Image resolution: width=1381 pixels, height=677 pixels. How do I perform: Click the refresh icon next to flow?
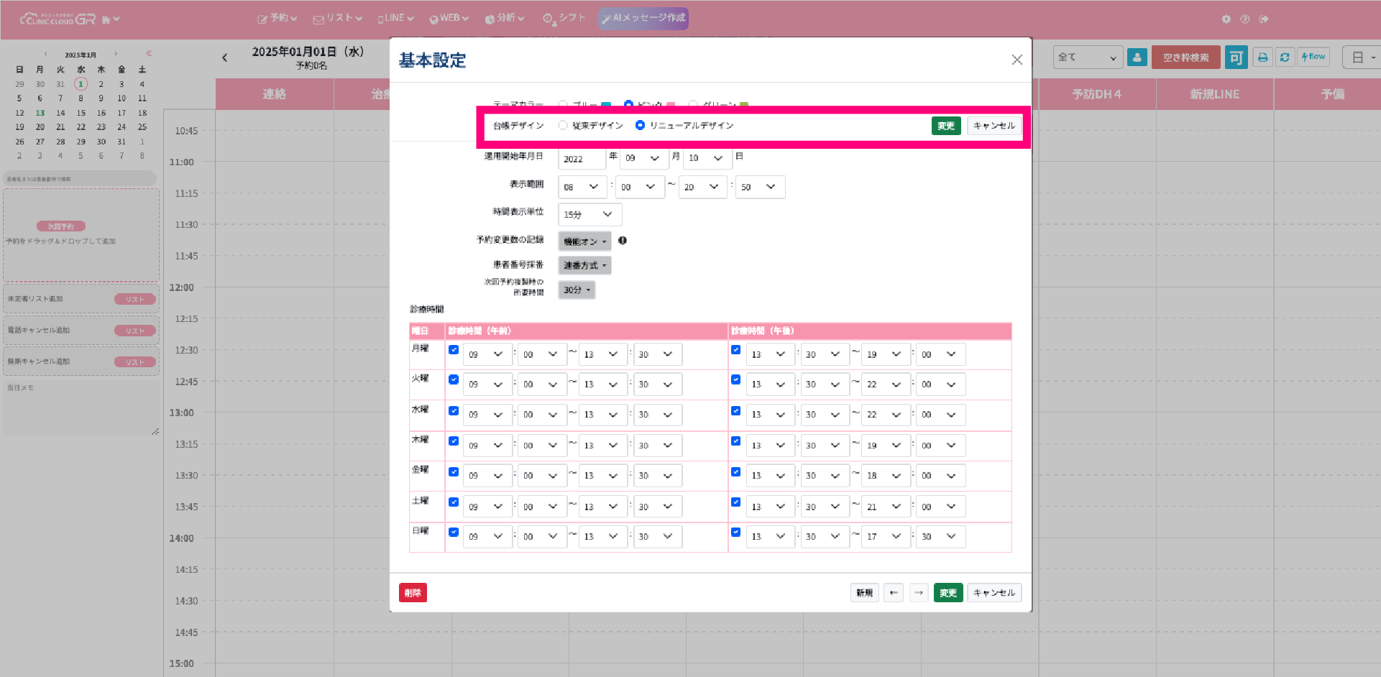[1285, 57]
